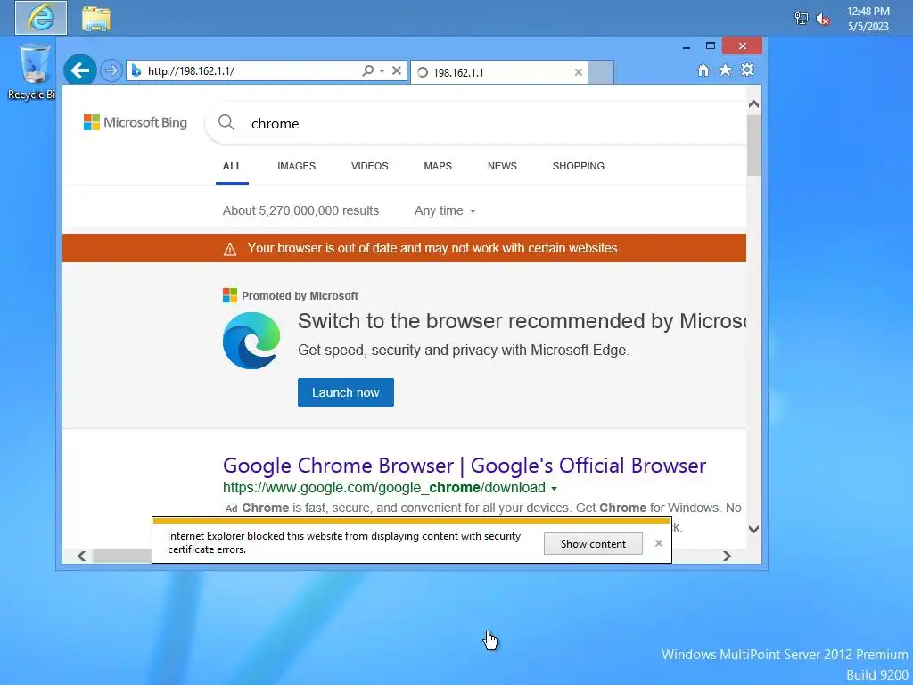Screen dimensions: 913x685
Task: Expand the Any time filter dropdown
Action: [446, 210]
